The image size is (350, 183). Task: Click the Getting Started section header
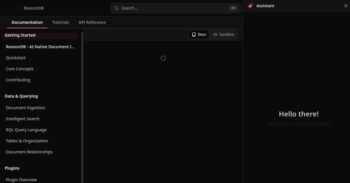(20, 35)
